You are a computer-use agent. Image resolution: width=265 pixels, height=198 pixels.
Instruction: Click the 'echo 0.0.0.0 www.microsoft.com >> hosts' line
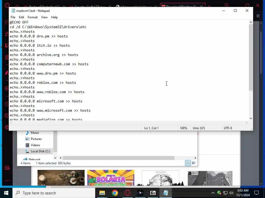(x=50, y=110)
